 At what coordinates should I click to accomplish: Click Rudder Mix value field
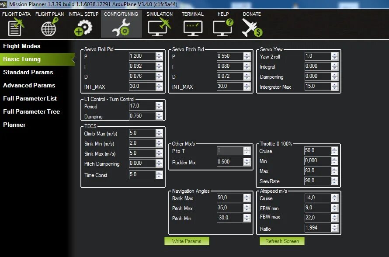230,162
